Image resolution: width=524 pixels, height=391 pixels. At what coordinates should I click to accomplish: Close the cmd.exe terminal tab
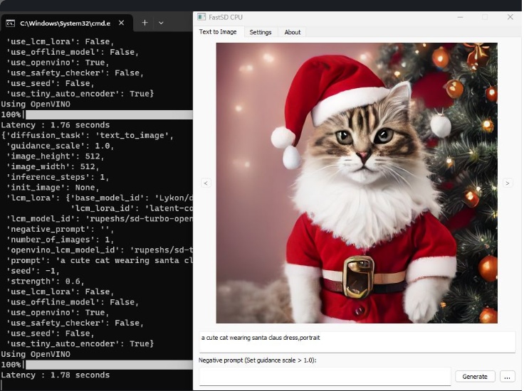tap(121, 23)
